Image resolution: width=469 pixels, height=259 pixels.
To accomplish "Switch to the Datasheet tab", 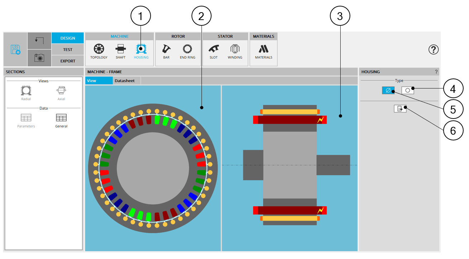I will pos(124,81).
